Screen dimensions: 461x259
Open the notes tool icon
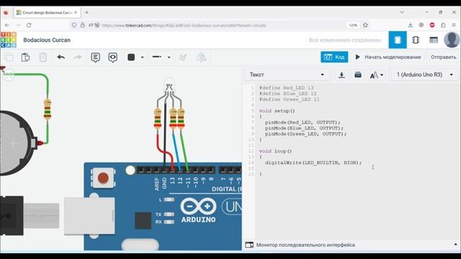point(95,58)
